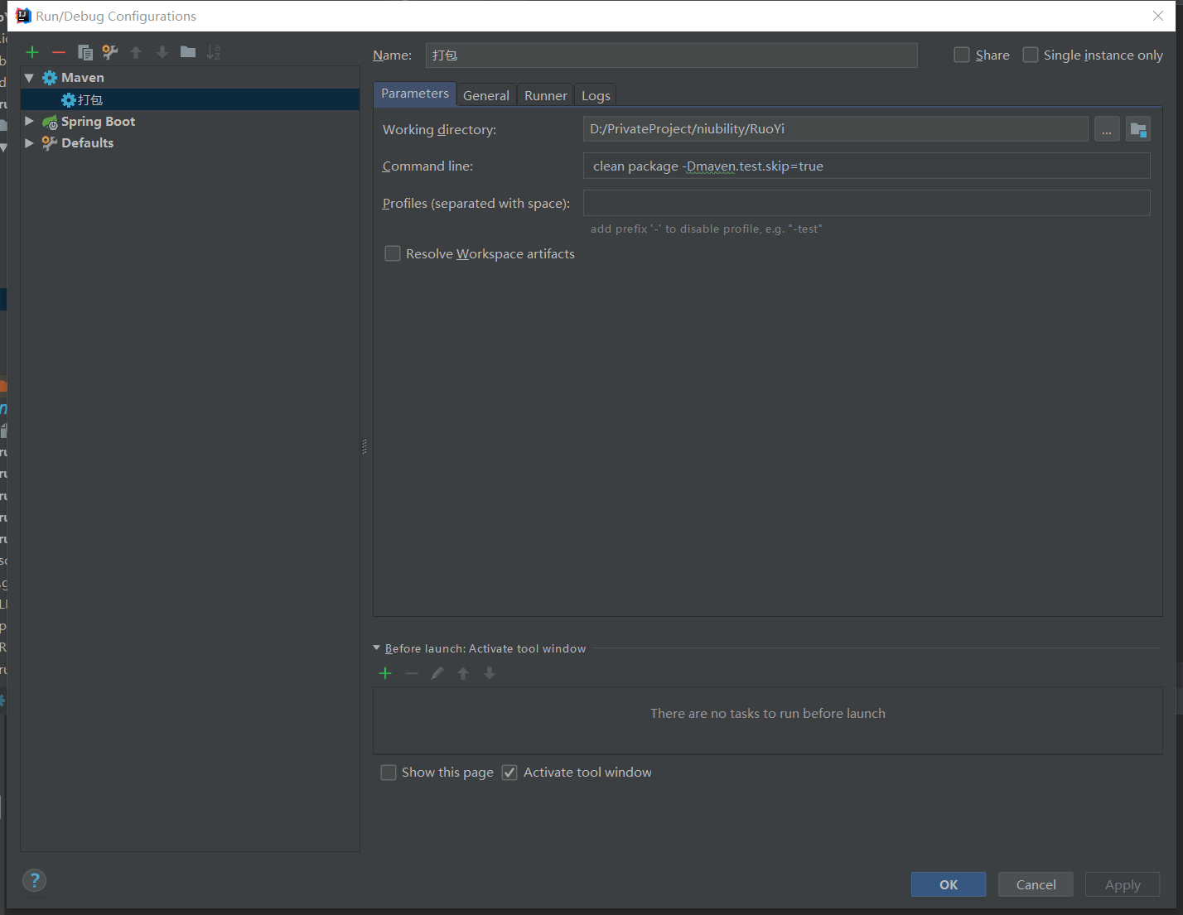Add new configuration with green plus
The height and width of the screenshot is (915, 1183).
tap(32, 52)
